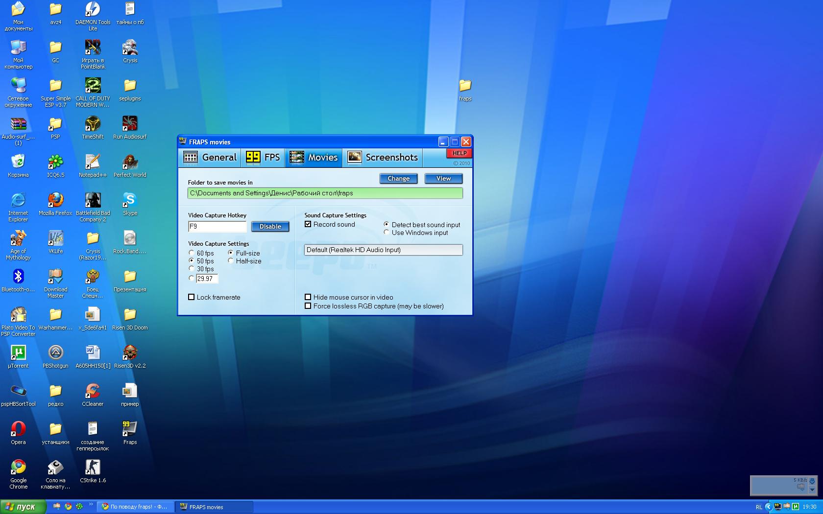Select Detect best sound input

click(x=387, y=224)
